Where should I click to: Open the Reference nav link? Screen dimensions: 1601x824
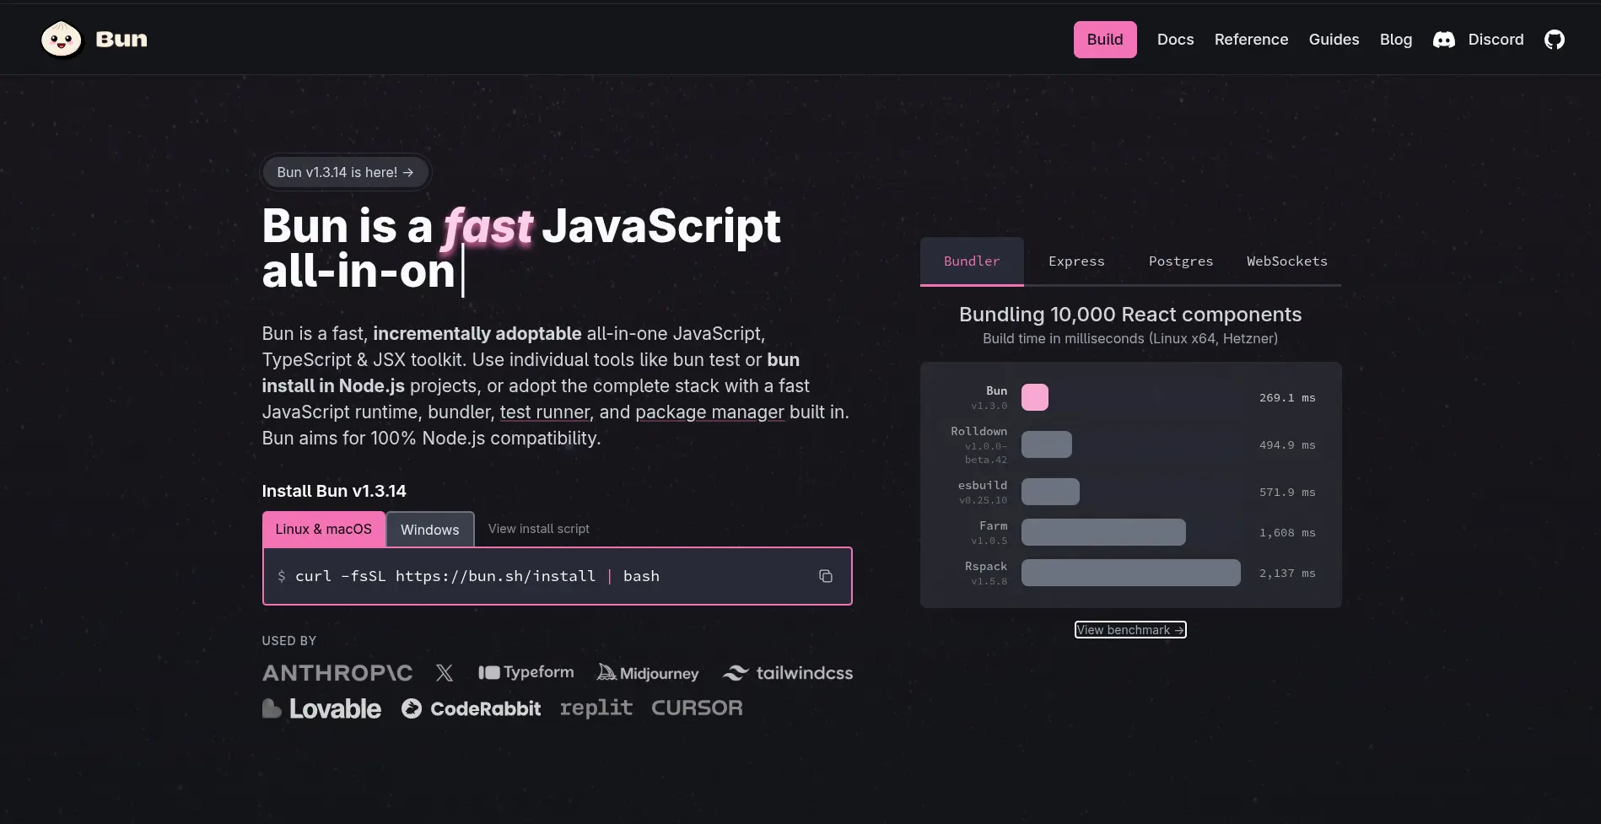1252,40
